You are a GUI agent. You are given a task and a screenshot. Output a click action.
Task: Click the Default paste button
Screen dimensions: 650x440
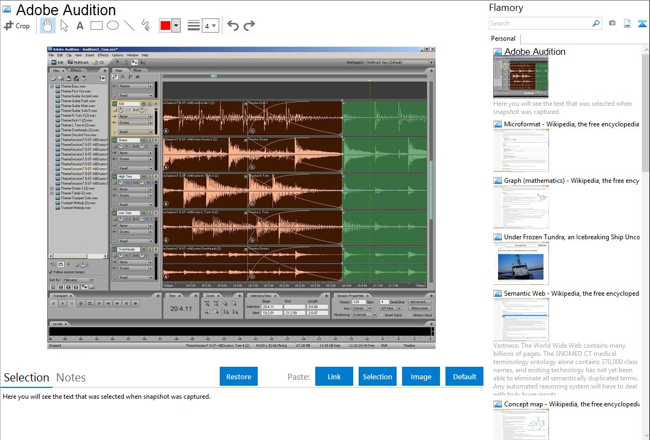pos(464,377)
